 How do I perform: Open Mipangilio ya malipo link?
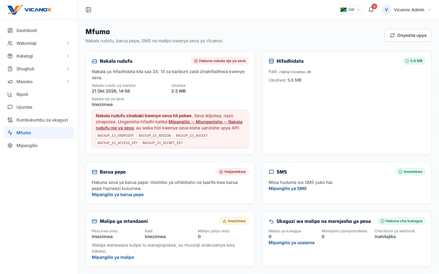coord(113,257)
